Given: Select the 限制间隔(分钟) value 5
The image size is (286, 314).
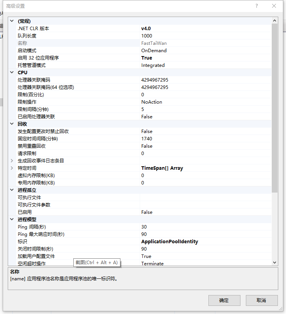Looking at the screenshot, I should click(x=142, y=109).
